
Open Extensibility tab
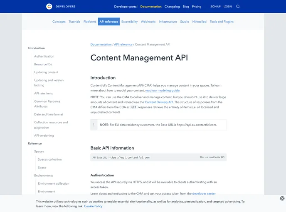tap(130, 22)
